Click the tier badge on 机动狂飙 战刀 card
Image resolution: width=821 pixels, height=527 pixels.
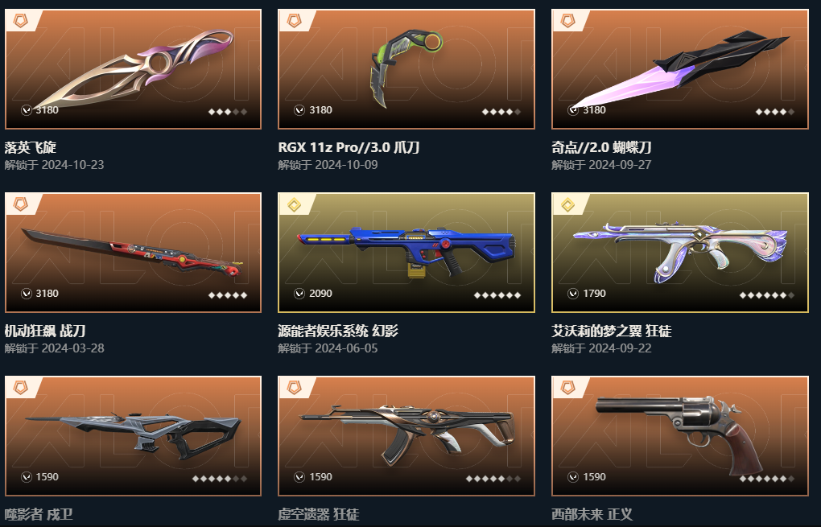pos(20,204)
